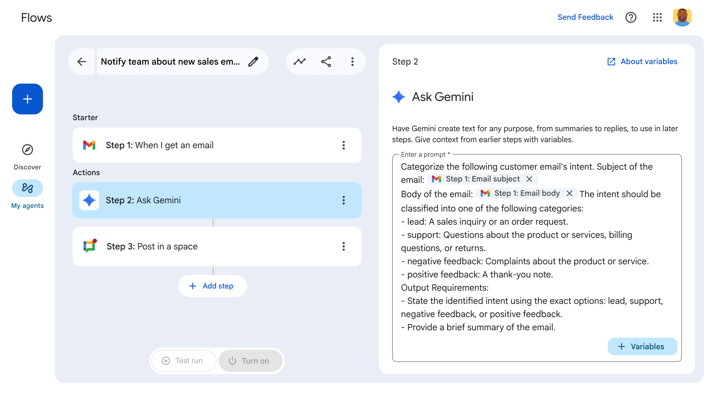Open Step 3 options menu
Image resolution: width=705 pixels, height=396 pixels.
pos(344,247)
